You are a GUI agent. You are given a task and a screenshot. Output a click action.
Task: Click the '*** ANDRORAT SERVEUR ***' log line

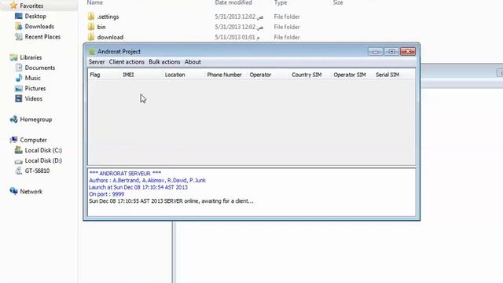(125, 174)
